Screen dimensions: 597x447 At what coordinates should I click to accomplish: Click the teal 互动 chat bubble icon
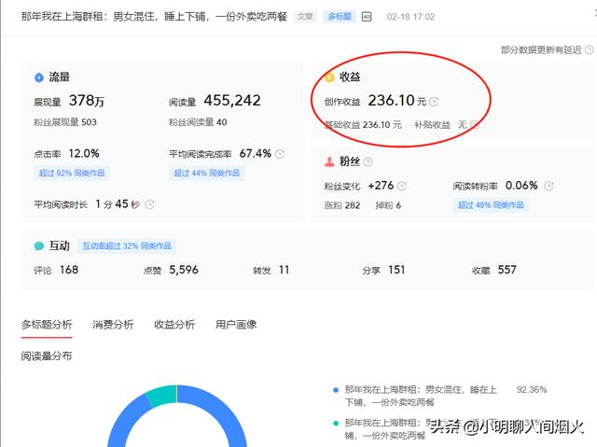39,246
